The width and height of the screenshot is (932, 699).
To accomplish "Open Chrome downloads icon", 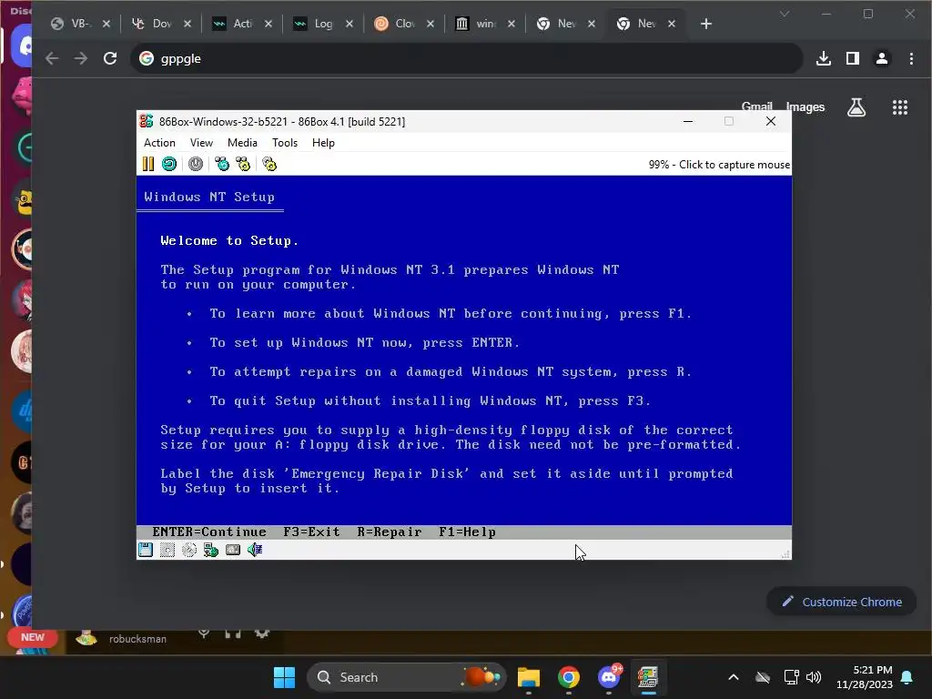I will click(823, 58).
